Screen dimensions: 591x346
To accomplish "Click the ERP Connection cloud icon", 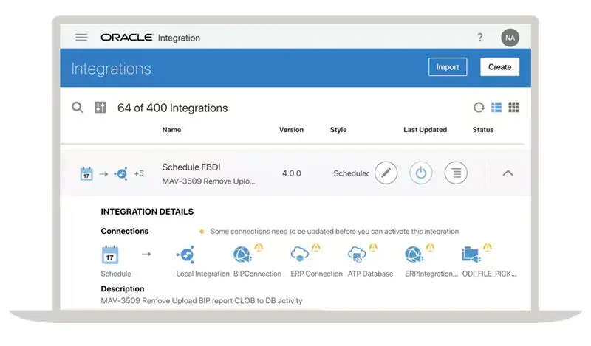I will pyautogui.click(x=300, y=254).
